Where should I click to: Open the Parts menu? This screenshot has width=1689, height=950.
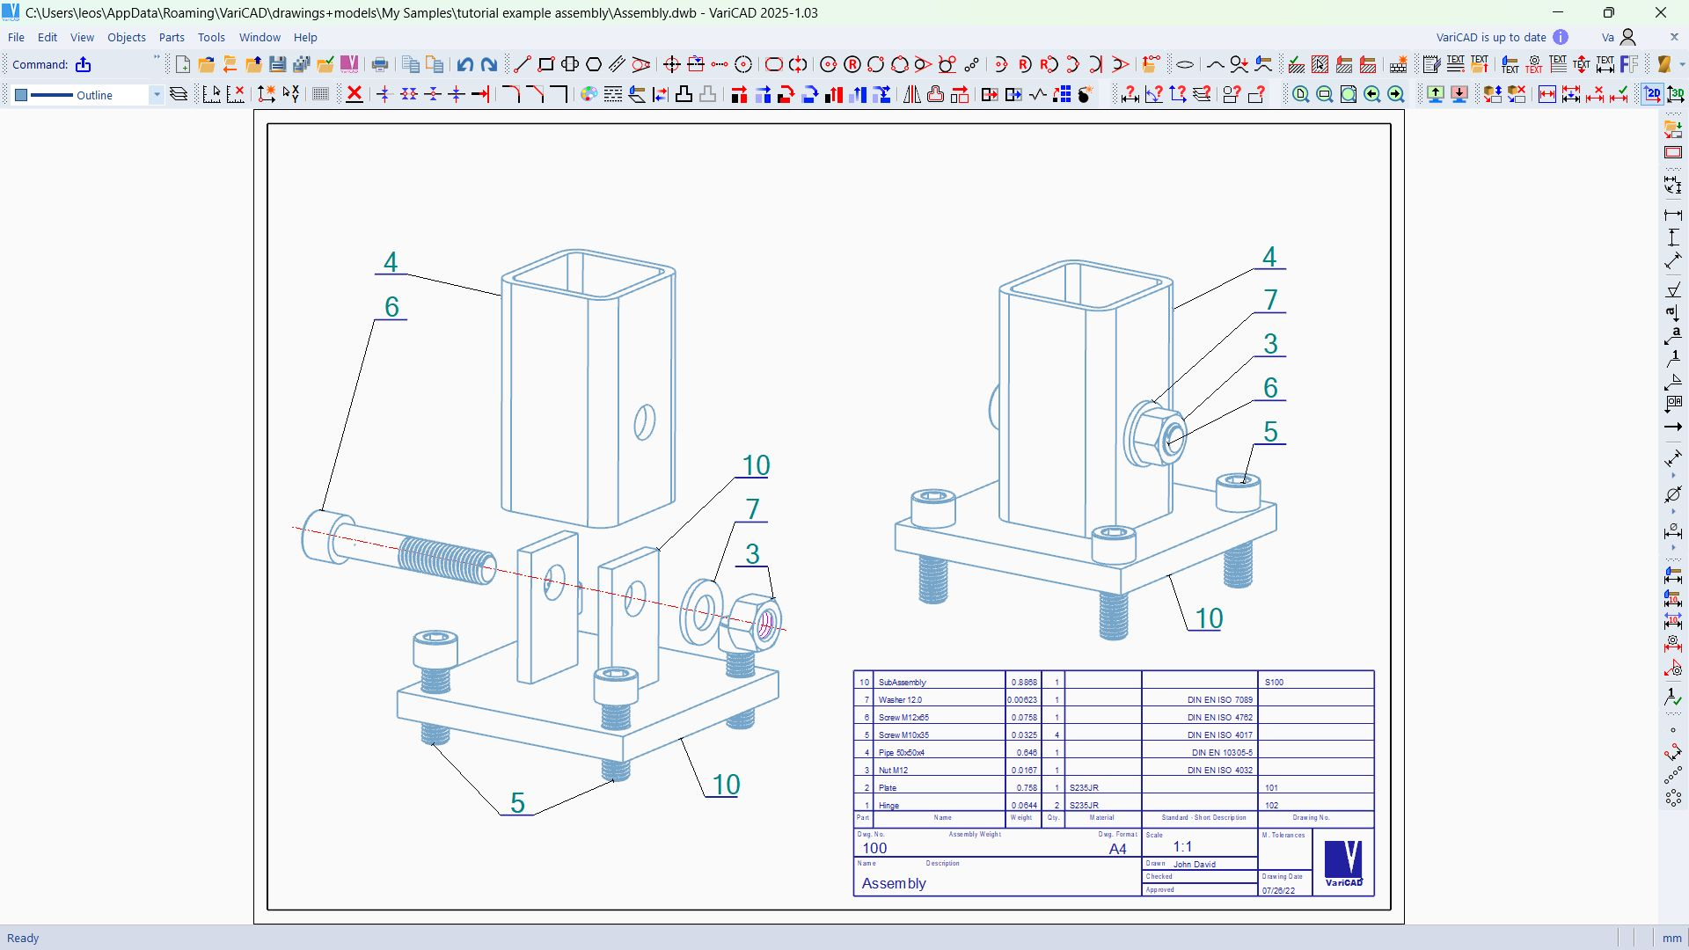point(172,37)
